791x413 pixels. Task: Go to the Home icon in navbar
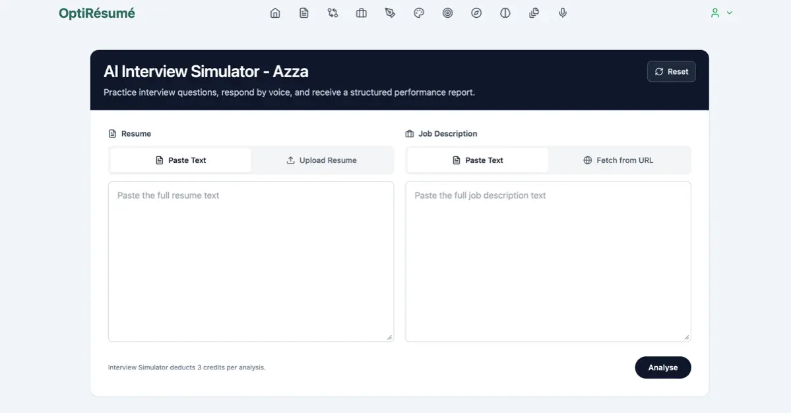tap(275, 13)
